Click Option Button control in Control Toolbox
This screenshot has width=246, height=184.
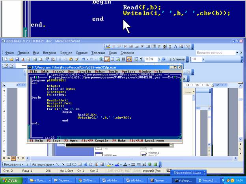142,46
